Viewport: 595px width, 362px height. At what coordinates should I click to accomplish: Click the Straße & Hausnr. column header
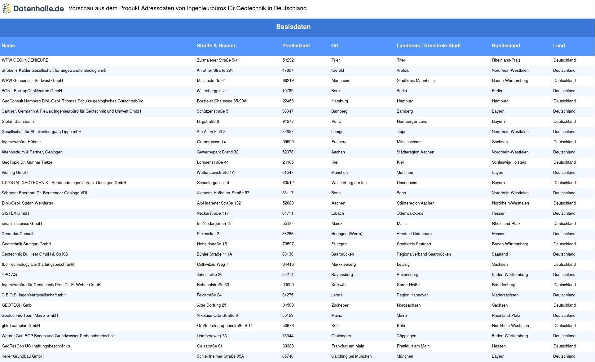coord(217,45)
